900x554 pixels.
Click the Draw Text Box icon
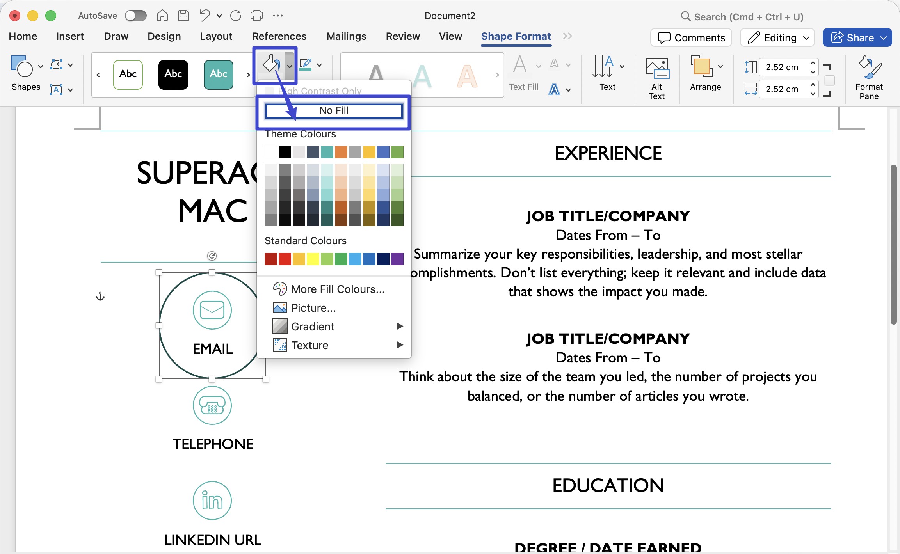(56, 90)
